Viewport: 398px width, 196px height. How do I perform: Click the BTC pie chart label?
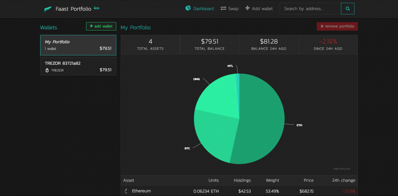click(x=187, y=148)
